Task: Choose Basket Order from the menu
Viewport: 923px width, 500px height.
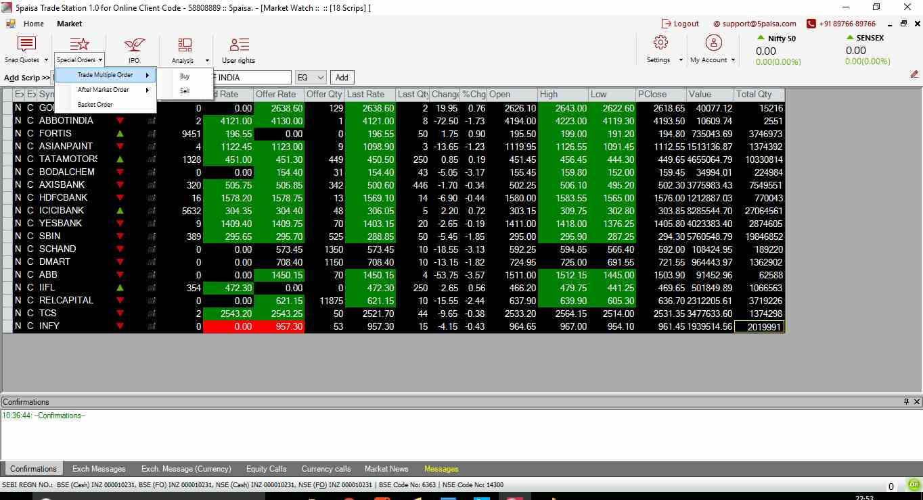Action: 95,105
